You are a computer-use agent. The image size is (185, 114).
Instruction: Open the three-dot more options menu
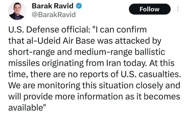pos(178,9)
